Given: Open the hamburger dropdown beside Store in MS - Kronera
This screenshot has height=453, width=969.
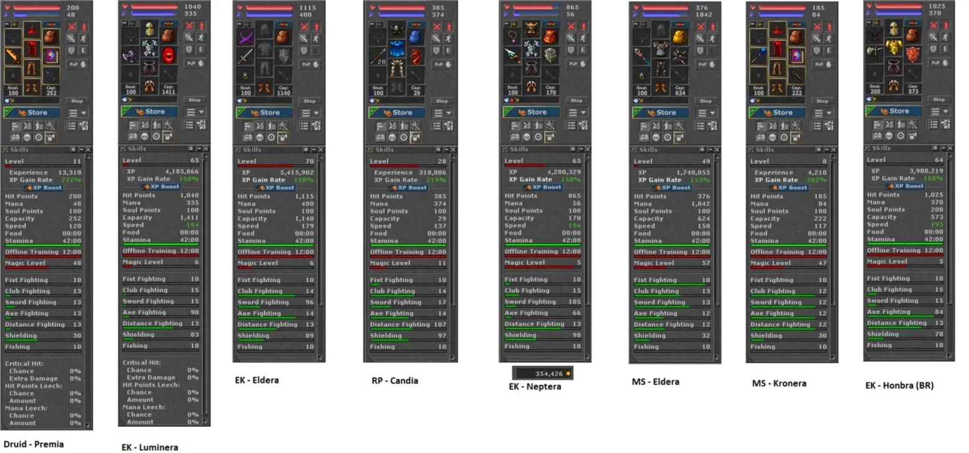Looking at the screenshot, I should tap(822, 113).
